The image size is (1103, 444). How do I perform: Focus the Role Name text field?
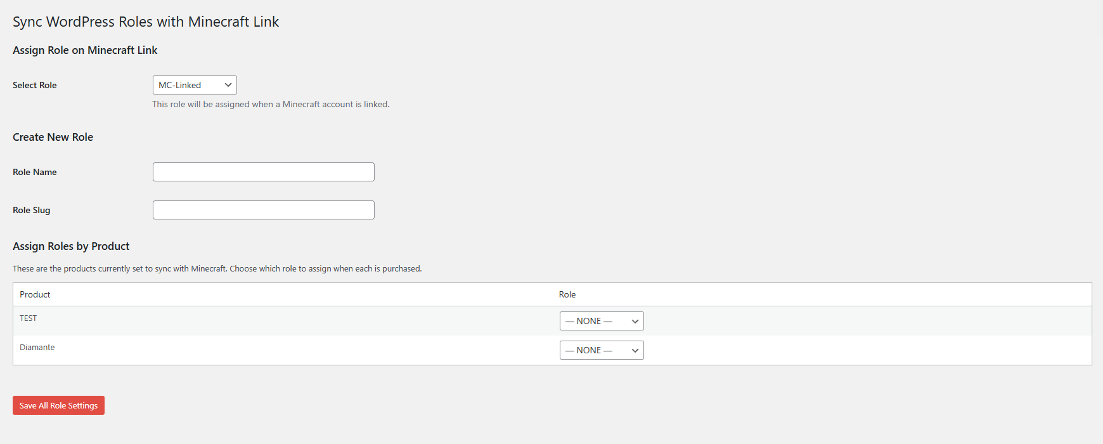(263, 172)
